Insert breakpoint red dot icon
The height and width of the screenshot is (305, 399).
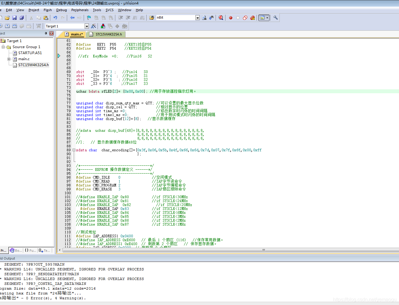pyautogui.click(x=231, y=18)
